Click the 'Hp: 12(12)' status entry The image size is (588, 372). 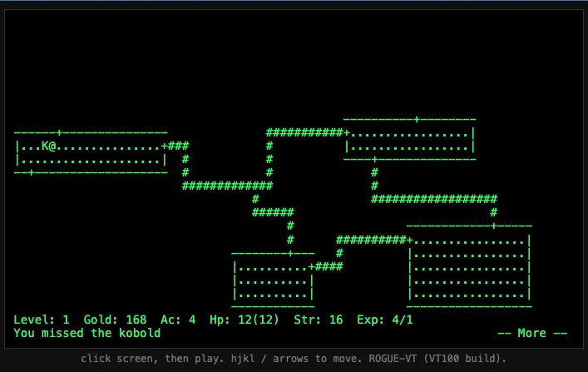pos(245,320)
